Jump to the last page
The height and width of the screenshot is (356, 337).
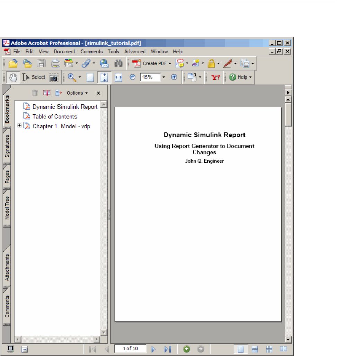click(168, 349)
